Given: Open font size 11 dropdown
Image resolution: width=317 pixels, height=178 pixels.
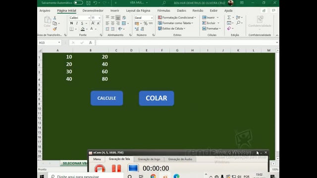Looking at the screenshot, I should coord(99,18).
